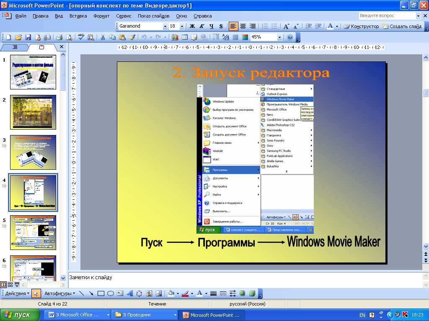The height and width of the screenshot is (321, 429).
Task: Switch to the outline tab in left pane
Action: pos(15,47)
